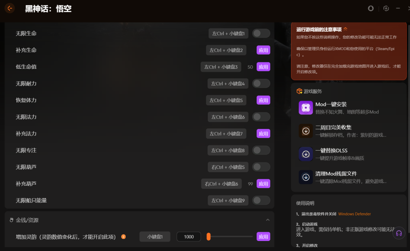Click the 增加灵韵 slider handle
Image resolution: width=410 pixels, height=251 pixels.
(208, 237)
